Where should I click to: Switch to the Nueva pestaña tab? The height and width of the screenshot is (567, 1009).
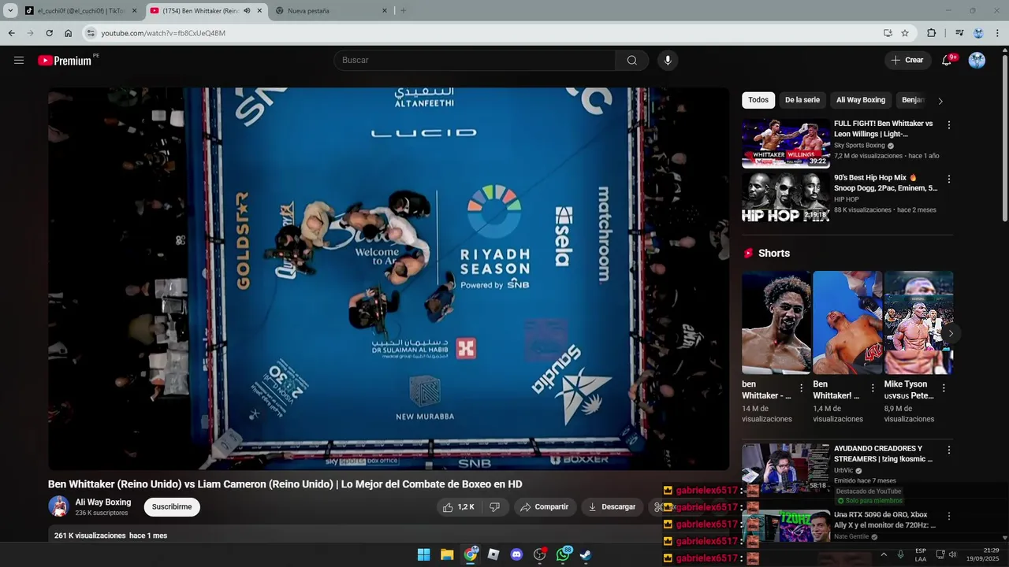[331, 10]
